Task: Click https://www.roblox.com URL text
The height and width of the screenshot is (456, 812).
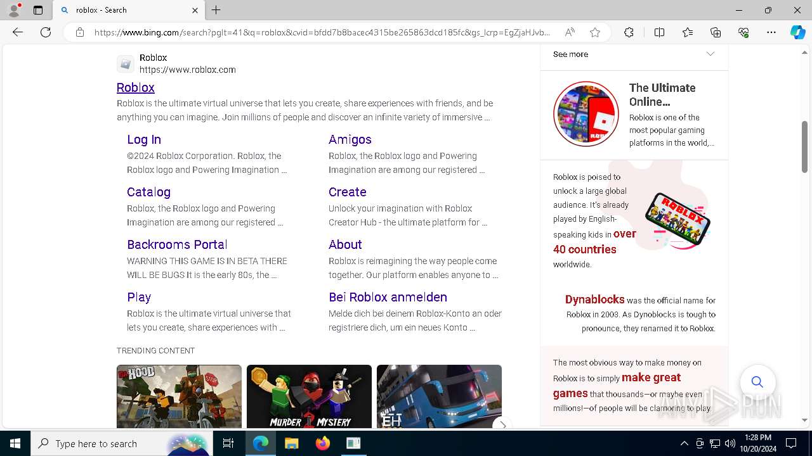Action: pos(188,70)
